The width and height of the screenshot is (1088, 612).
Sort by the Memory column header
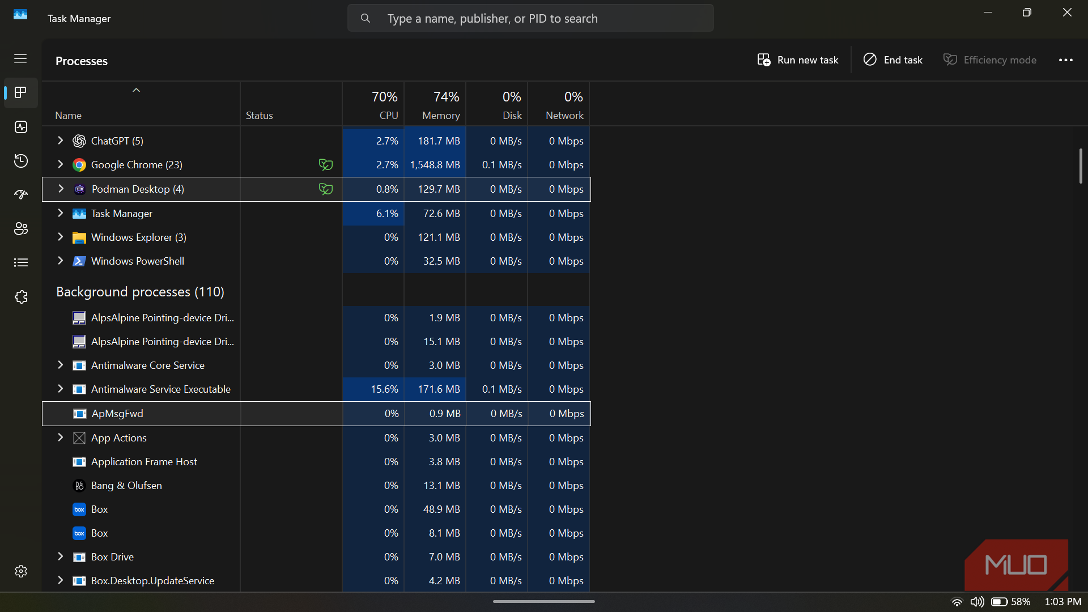coord(435,104)
